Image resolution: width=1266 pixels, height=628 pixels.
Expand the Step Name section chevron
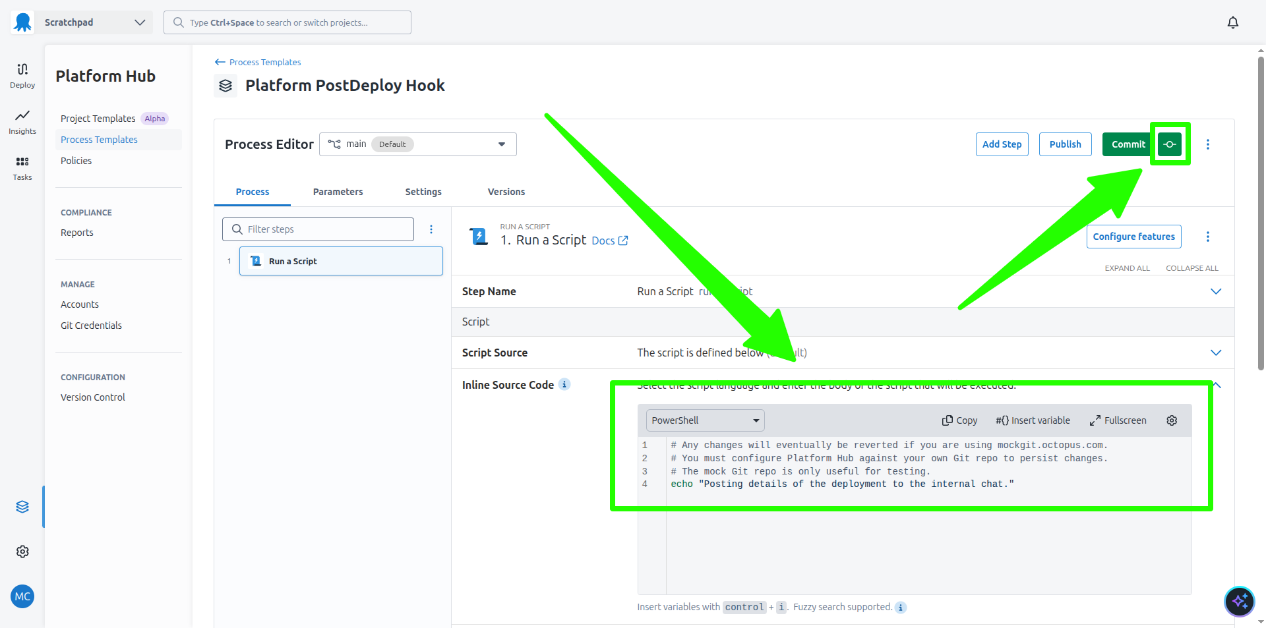[1216, 291]
